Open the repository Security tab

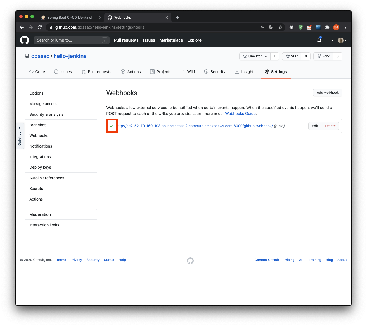tap(215, 72)
